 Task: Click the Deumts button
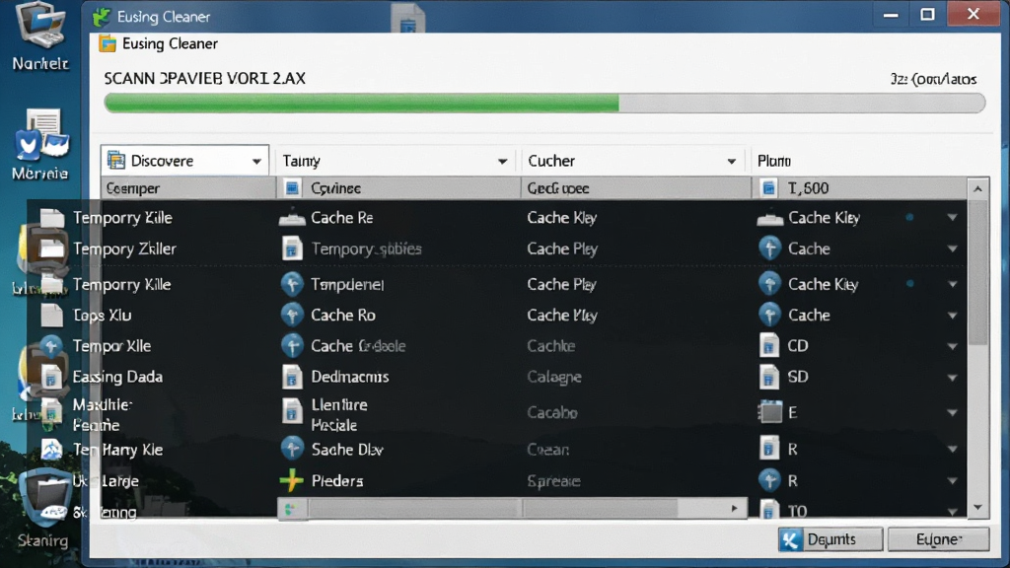(x=830, y=539)
